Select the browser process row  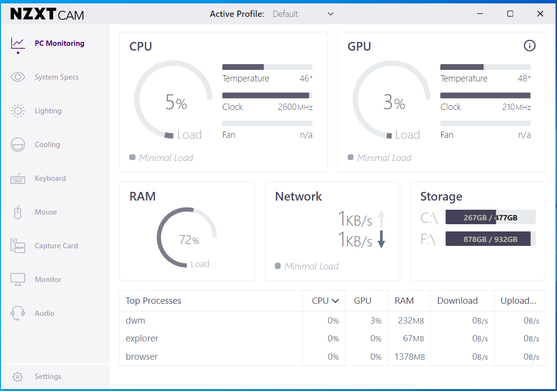point(142,357)
